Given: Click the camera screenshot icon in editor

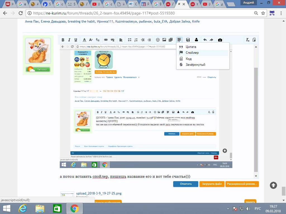Looking at the screenshot, I should [220, 40].
